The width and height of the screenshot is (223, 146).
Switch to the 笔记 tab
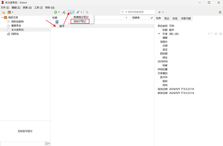point(167,18)
